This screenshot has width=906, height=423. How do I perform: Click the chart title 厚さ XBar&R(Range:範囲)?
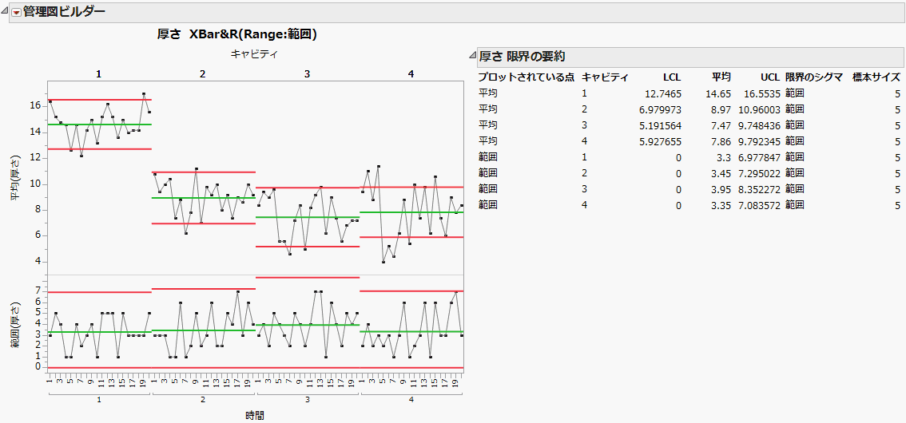click(237, 34)
